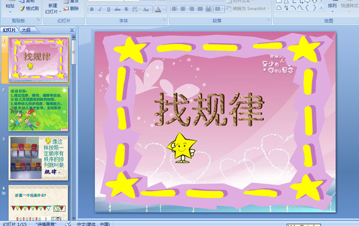Open the paragraph (段落) dialog launcher
359x226 pixels.
[x=268, y=20]
